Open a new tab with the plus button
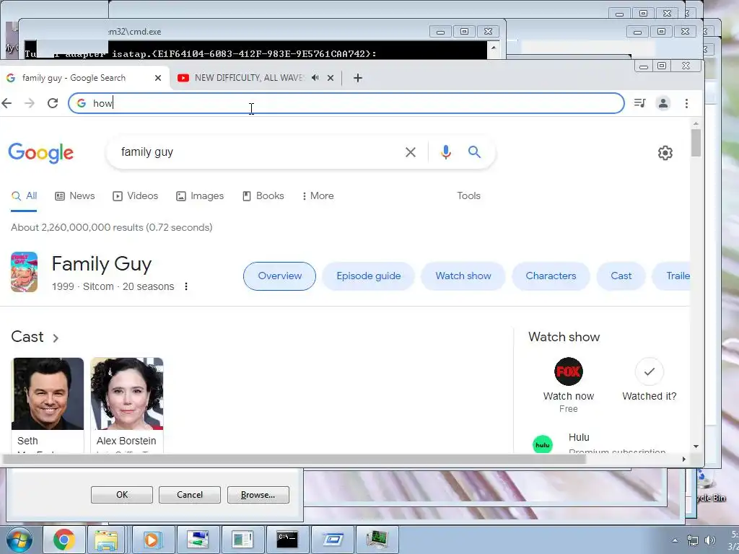The width and height of the screenshot is (739, 554). [x=358, y=78]
